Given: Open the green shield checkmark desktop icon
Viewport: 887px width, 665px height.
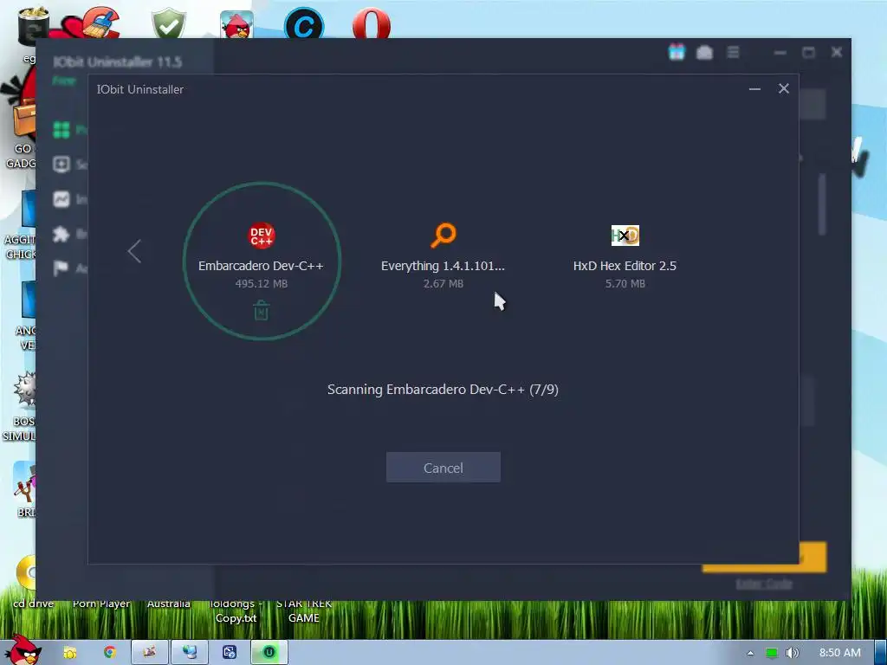Looking at the screenshot, I should click(x=169, y=23).
